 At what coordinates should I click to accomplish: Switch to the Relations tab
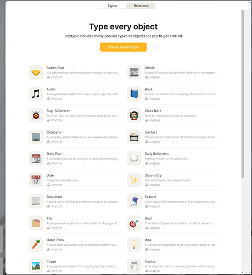141,6
